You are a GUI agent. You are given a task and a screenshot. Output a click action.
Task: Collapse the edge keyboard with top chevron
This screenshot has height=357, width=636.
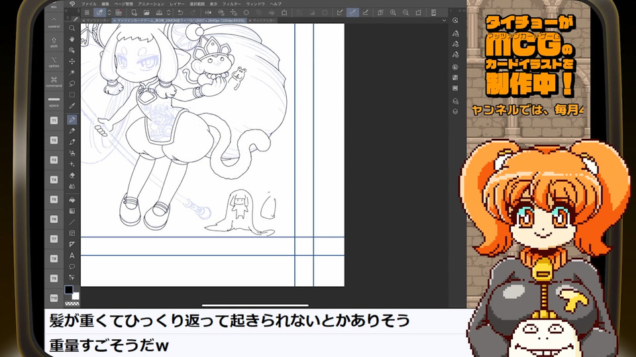coord(54,19)
